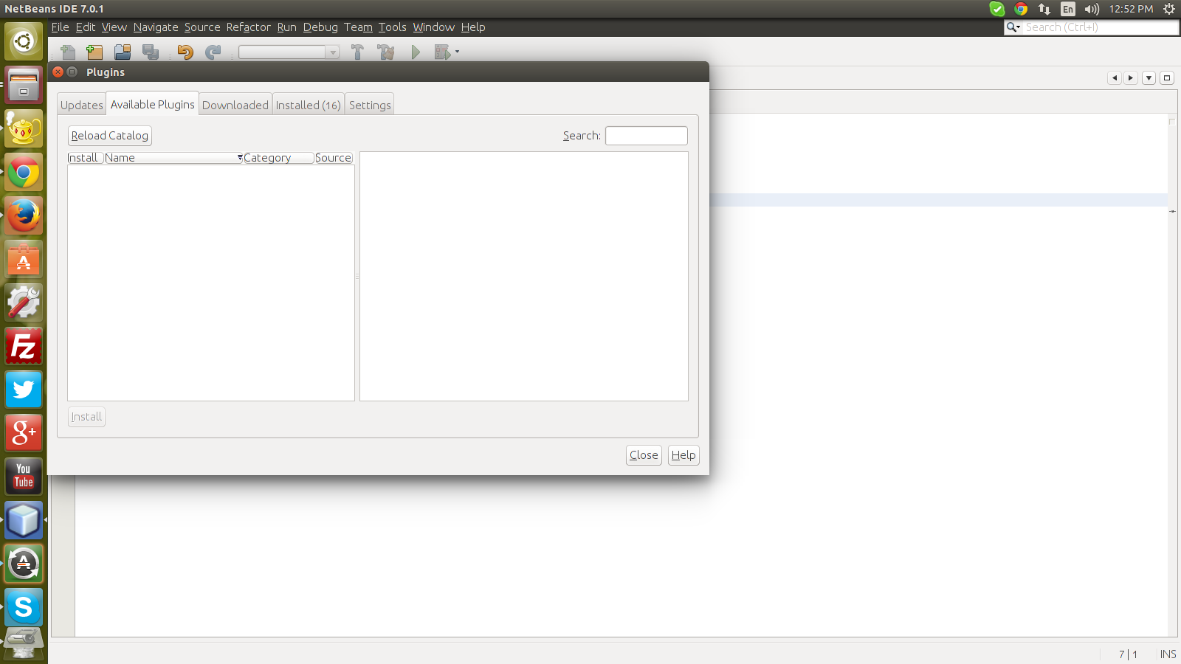1181x664 pixels.
Task: Switch to the Downloaded tab
Action: tap(235, 105)
